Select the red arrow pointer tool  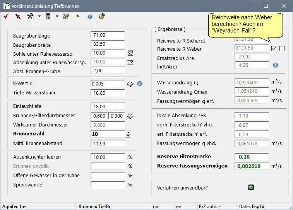click(18, 16)
